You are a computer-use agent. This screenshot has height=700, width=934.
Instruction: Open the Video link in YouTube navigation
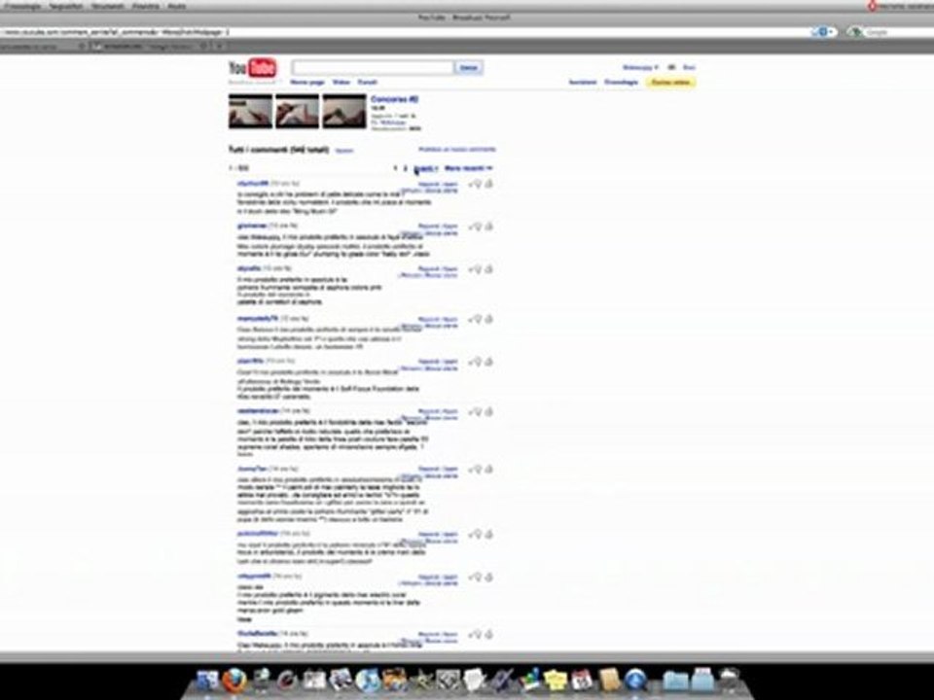pos(341,82)
